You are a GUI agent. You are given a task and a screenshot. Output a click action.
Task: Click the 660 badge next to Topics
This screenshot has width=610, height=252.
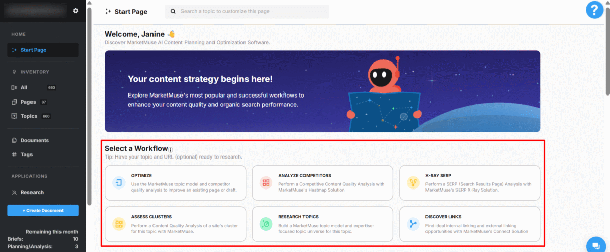coord(46,116)
